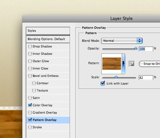The width and height of the screenshot is (160, 138).
Task: Select the Outer Glow label
Action: tap(41, 61)
